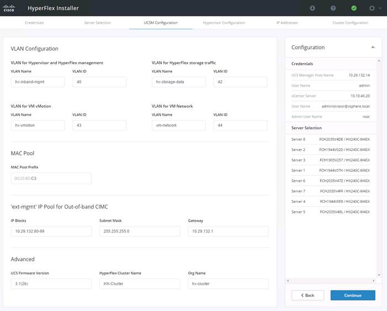Click the Credentials section header in panel
This screenshot has width=387, height=311.
302,63
